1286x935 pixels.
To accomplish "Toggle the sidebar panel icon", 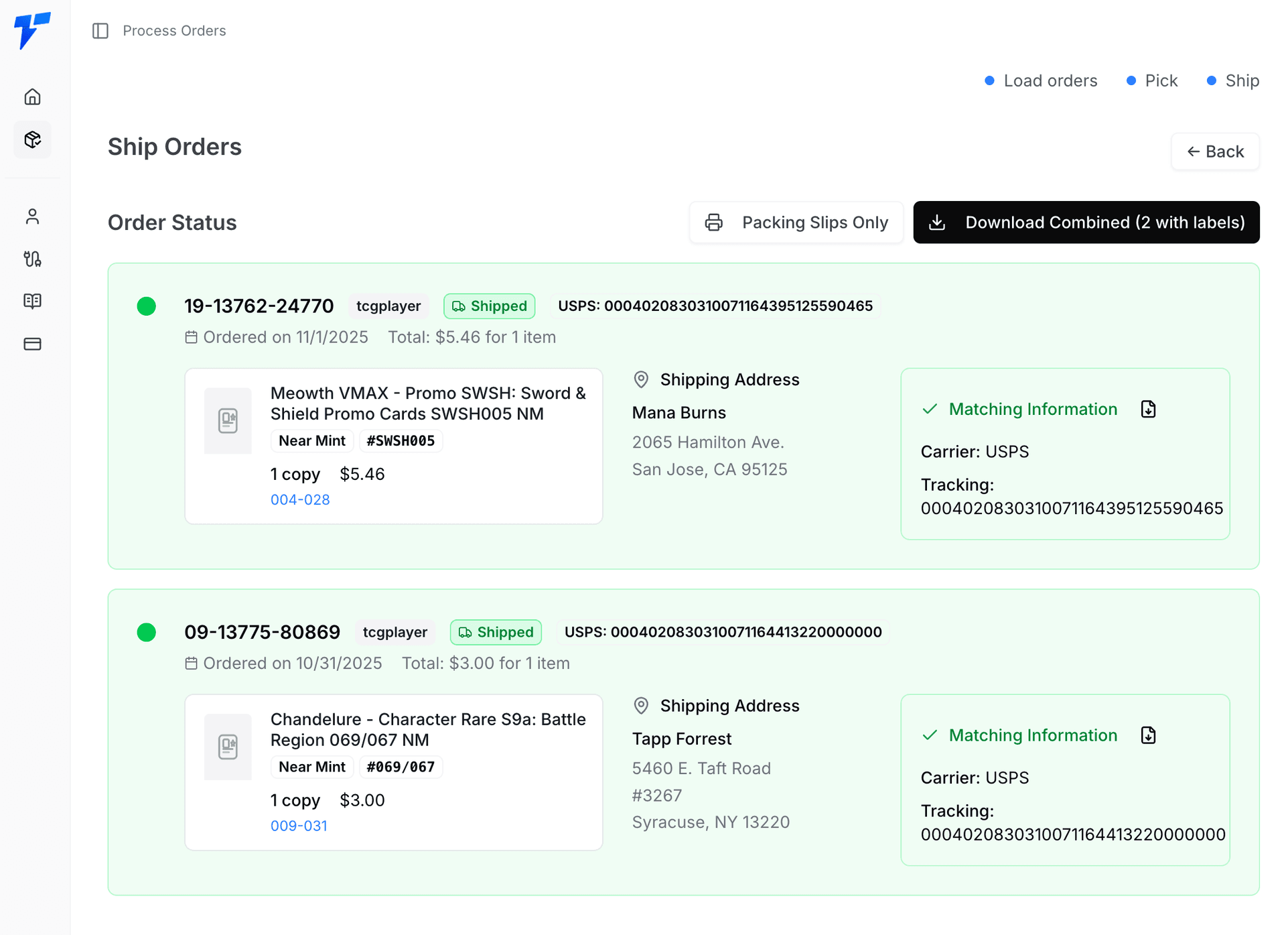I will (x=100, y=31).
